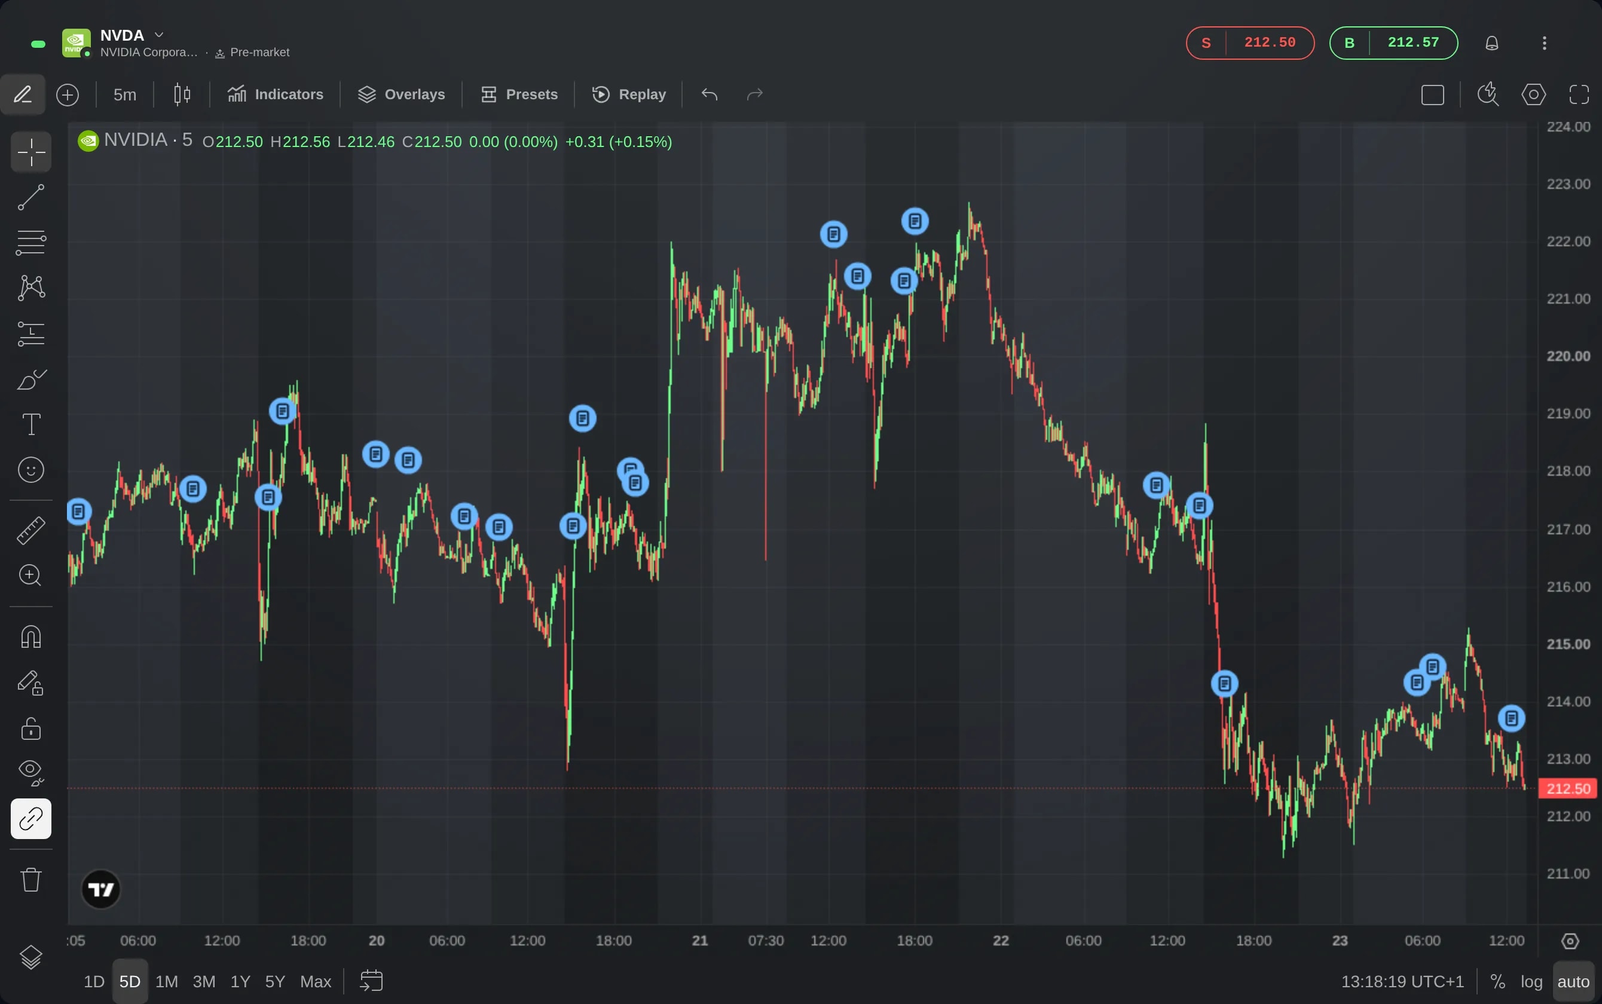
Task: Open the quick search lightning icon
Action: pyautogui.click(x=1488, y=94)
